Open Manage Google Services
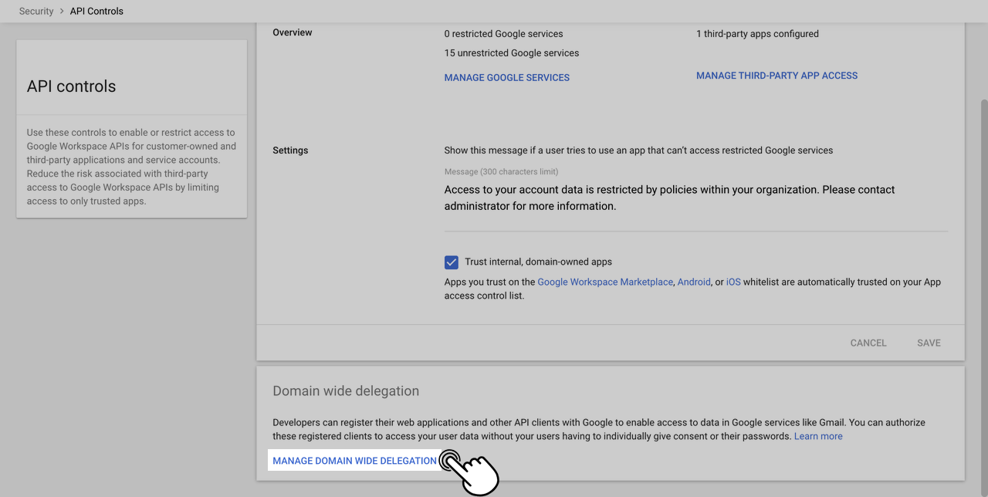This screenshot has width=988, height=497. (x=506, y=78)
